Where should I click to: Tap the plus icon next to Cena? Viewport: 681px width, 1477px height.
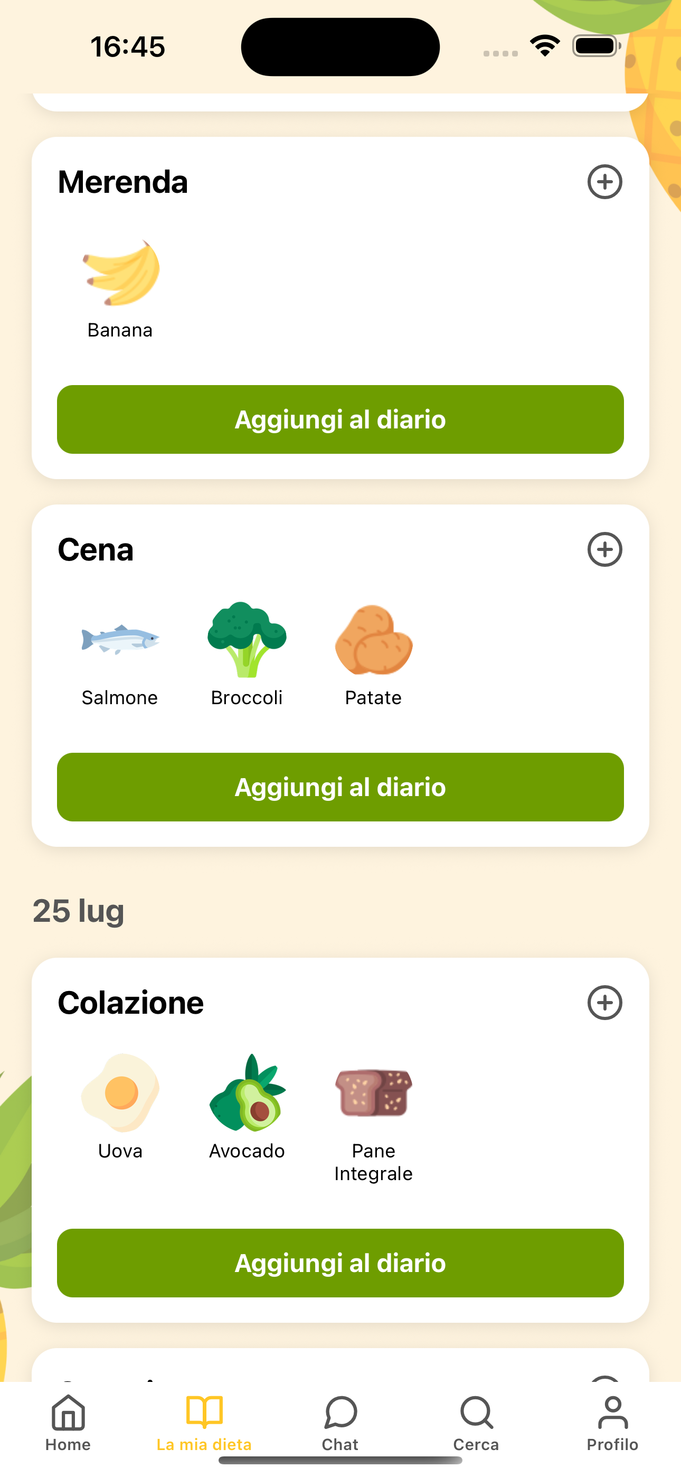coord(604,549)
